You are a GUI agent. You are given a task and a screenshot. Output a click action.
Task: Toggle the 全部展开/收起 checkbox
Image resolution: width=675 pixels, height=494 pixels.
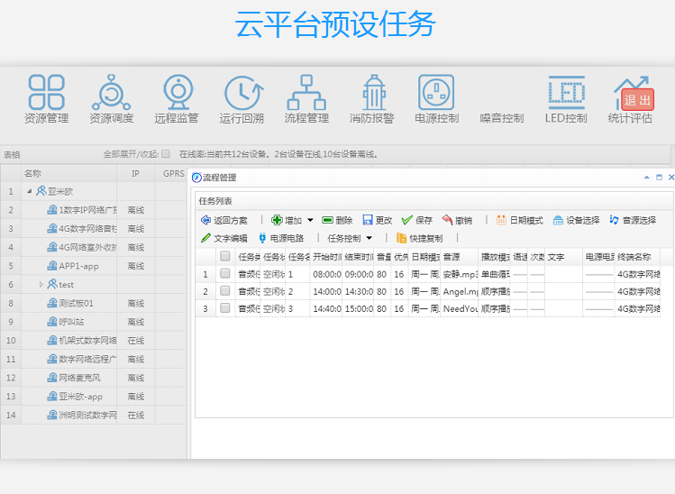point(166,154)
